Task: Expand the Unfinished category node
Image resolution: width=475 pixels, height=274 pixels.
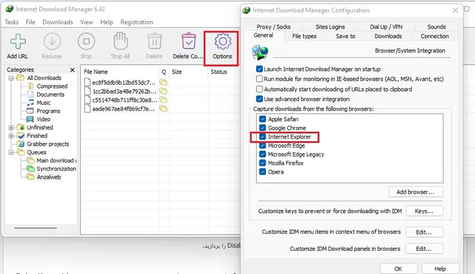Action: tap(11, 128)
